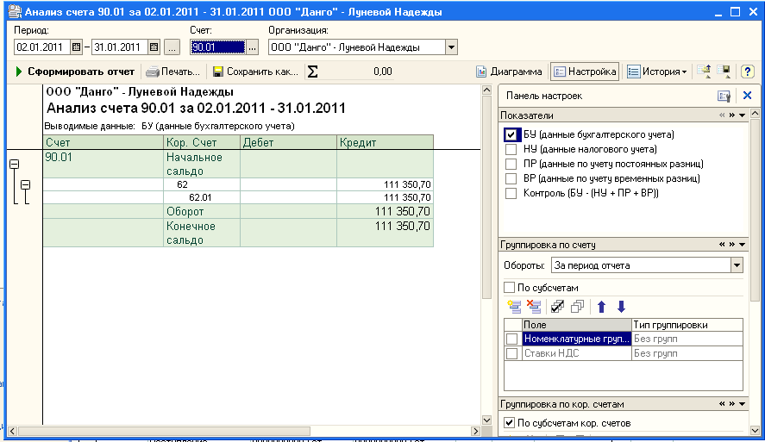This screenshot has height=442, width=765.
Task: Close the Панель настроек panel
Action: click(x=747, y=96)
